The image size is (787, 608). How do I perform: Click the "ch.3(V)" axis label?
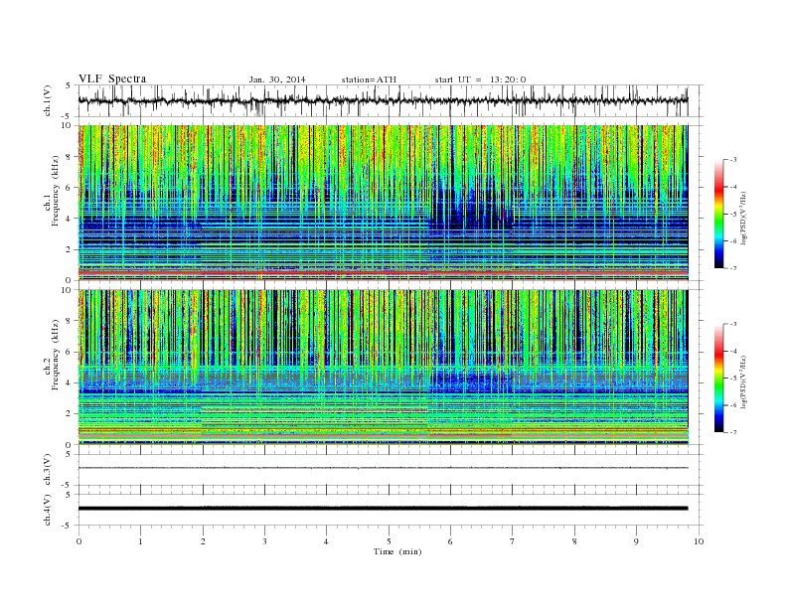coord(48,470)
